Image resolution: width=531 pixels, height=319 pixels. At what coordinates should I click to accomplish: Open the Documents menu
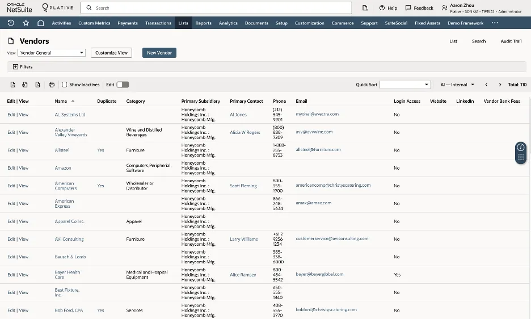(x=256, y=23)
